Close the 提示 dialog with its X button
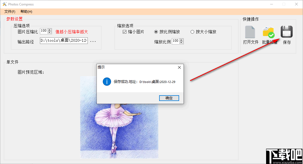The image size is (303, 164). click(179, 67)
